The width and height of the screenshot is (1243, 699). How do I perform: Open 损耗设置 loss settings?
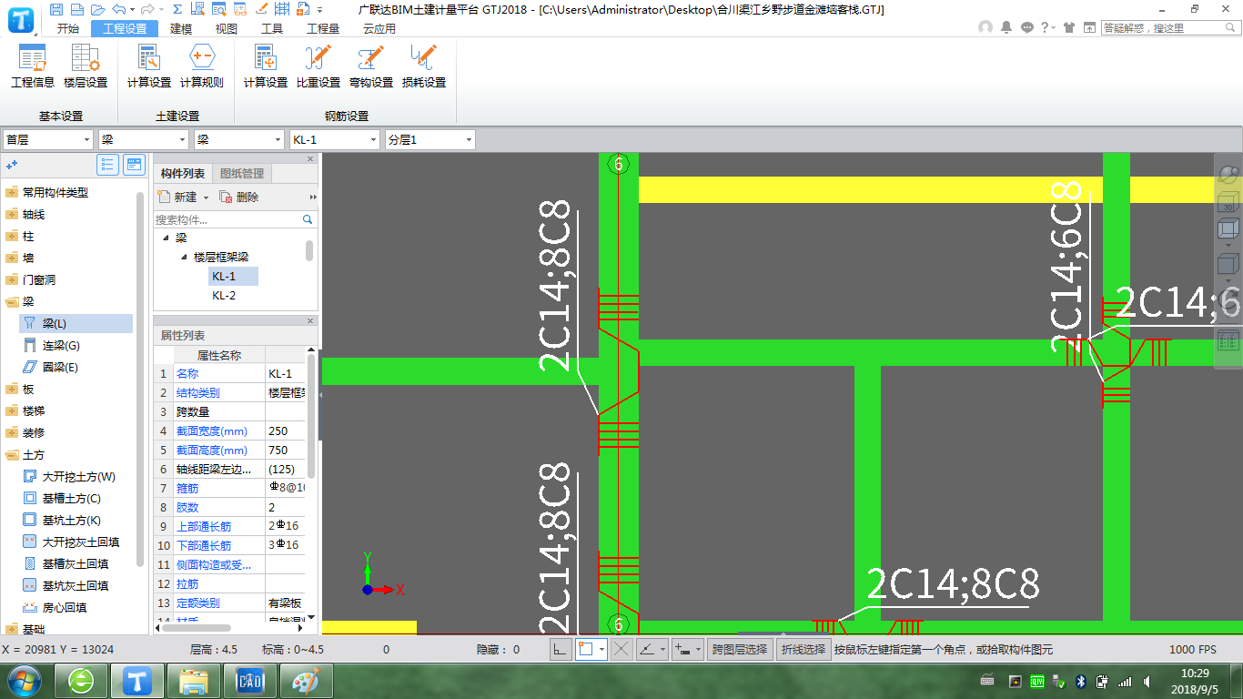click(424, 66)
